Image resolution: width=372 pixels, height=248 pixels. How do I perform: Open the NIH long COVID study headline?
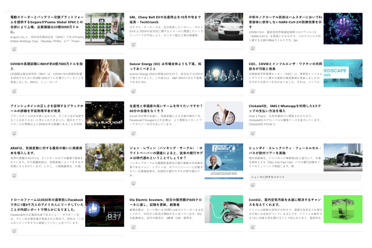[x=46, y=66]
